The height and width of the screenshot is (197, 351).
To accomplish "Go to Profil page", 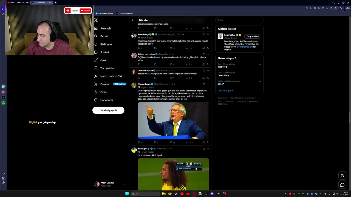I will pyautogui.click(x=100, y=92).
